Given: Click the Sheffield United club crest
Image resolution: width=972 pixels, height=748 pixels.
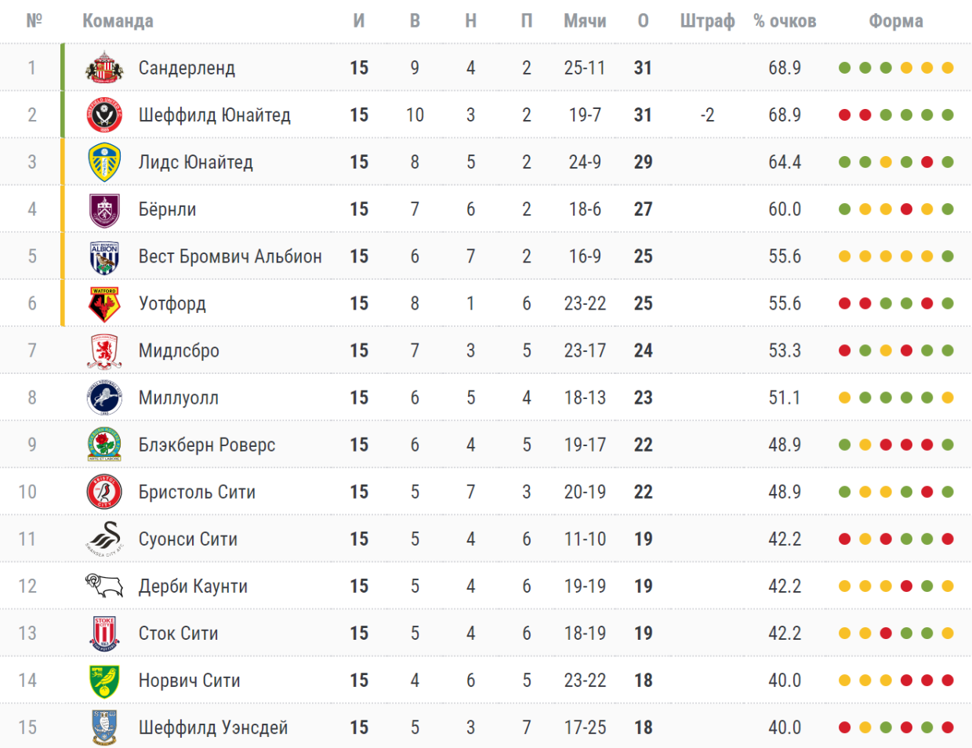Looking at the screenshot, I should tap(104, 115).
